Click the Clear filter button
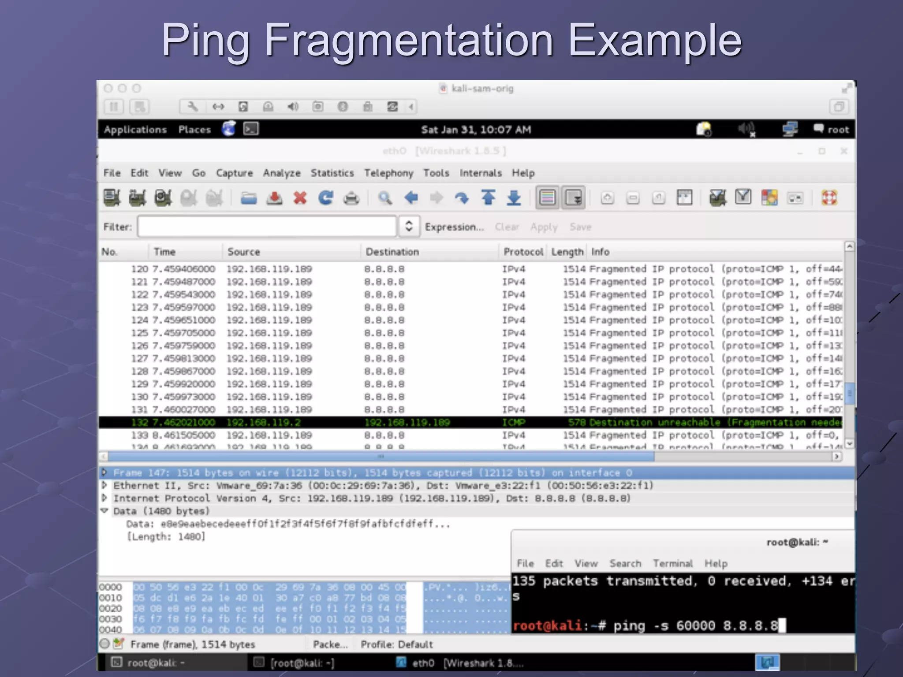Viewport: 903px width, 677px height. coord(507,227)
